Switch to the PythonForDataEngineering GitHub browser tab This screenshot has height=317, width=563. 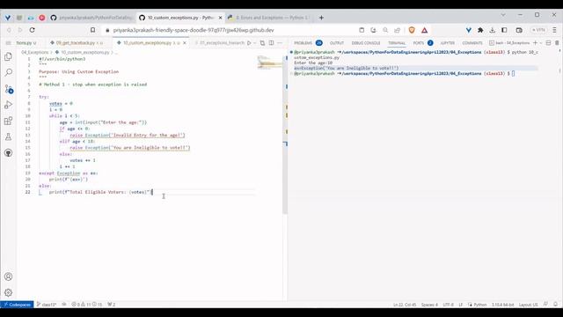coord(91,18)
